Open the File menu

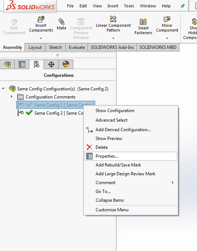coord(70,6)
